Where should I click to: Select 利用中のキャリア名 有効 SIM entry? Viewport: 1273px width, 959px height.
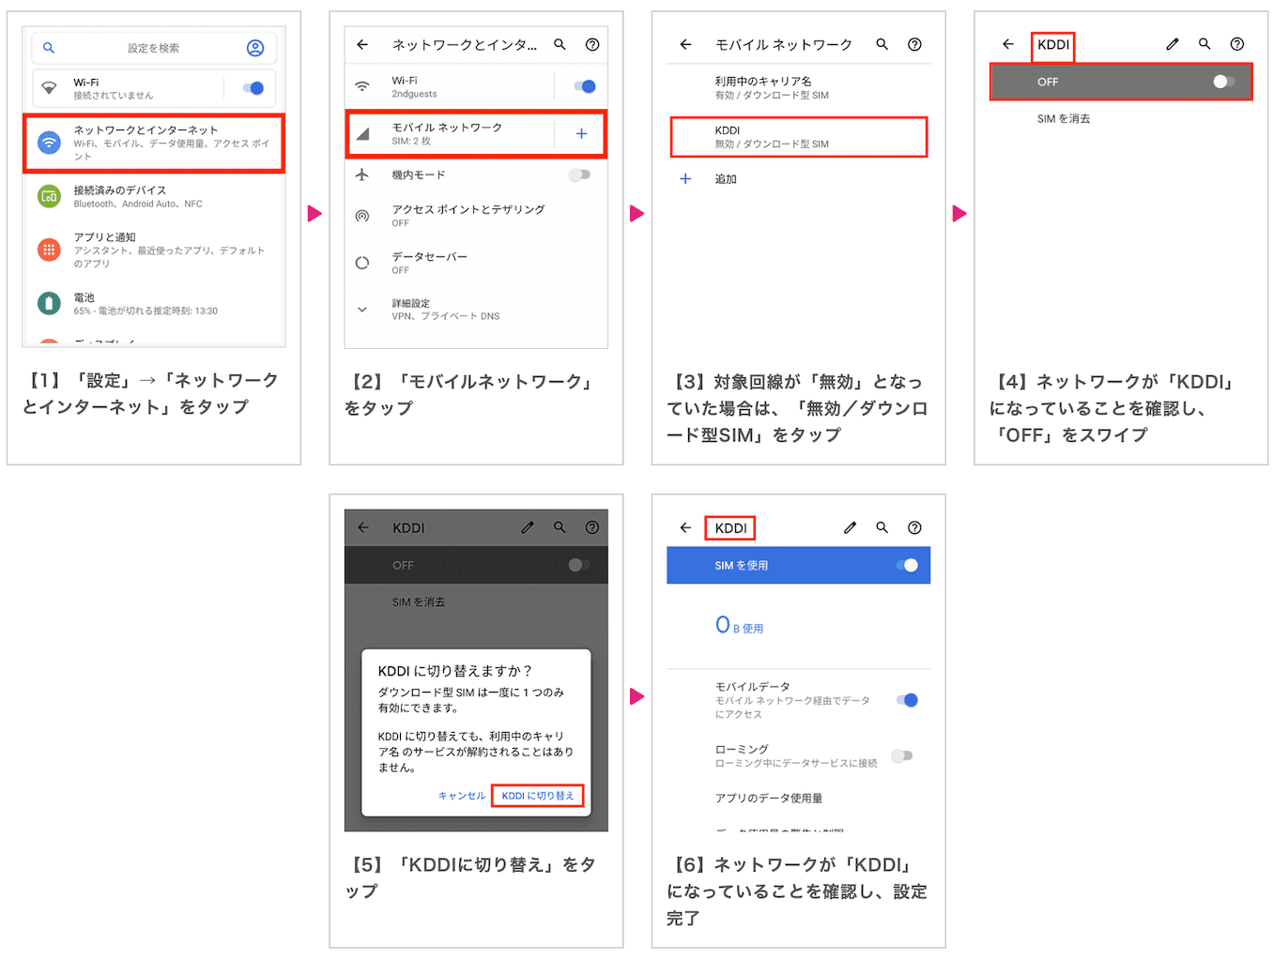[799, 88]
